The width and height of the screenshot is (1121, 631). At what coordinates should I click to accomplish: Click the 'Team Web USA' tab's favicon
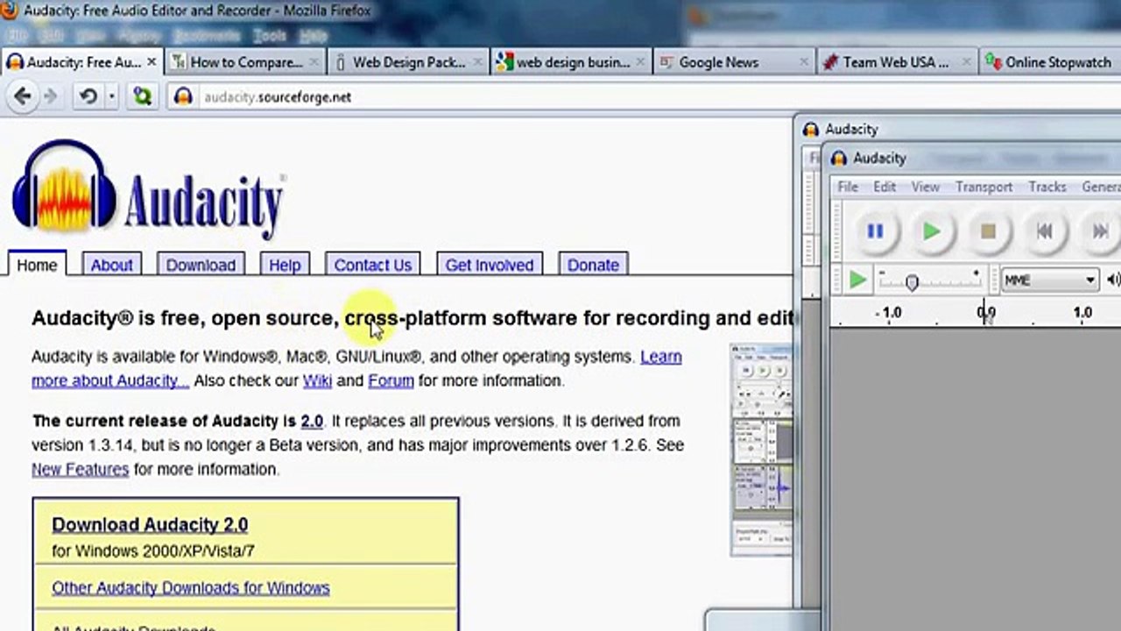coord(830,62)
